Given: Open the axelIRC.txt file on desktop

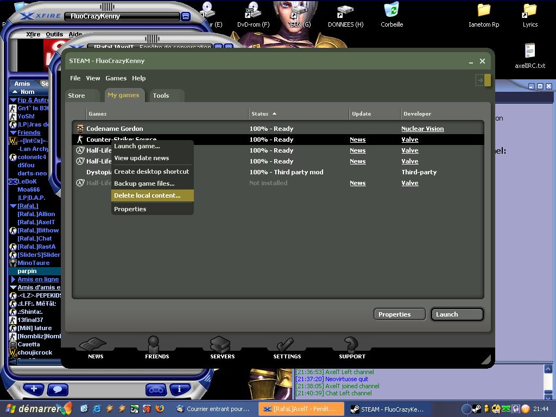Looking at the screenshot, I should point(530,55).
